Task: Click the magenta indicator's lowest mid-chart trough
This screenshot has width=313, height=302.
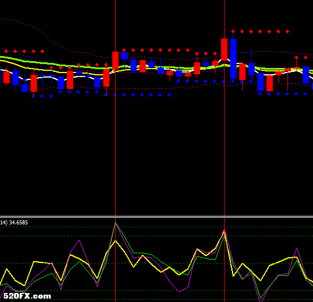Action: tap(179, 292)
